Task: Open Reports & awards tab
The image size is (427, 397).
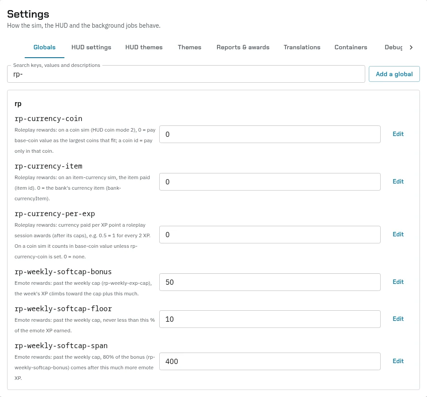Action: (x=243, y=47)
